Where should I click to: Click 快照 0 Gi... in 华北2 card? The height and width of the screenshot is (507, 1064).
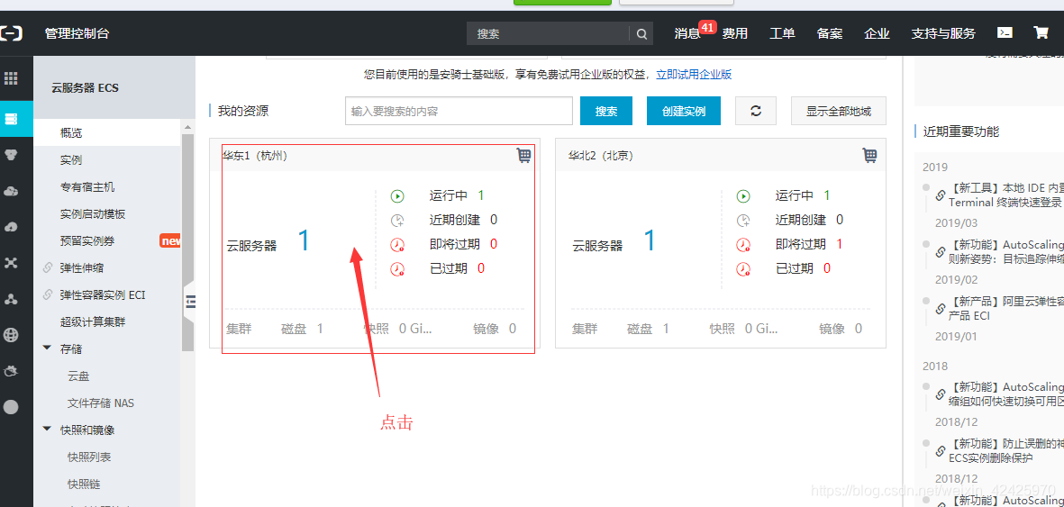pos(743,330)
